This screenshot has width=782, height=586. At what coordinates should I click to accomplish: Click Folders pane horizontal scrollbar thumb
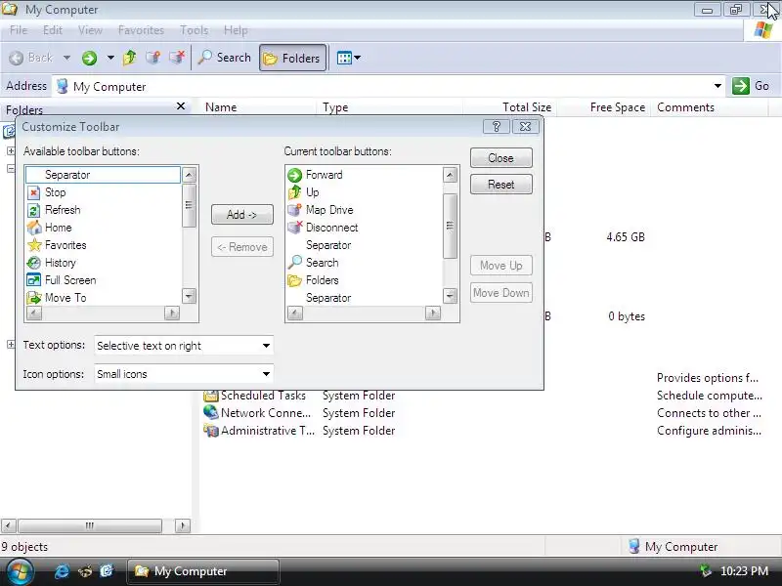[90, 525]
